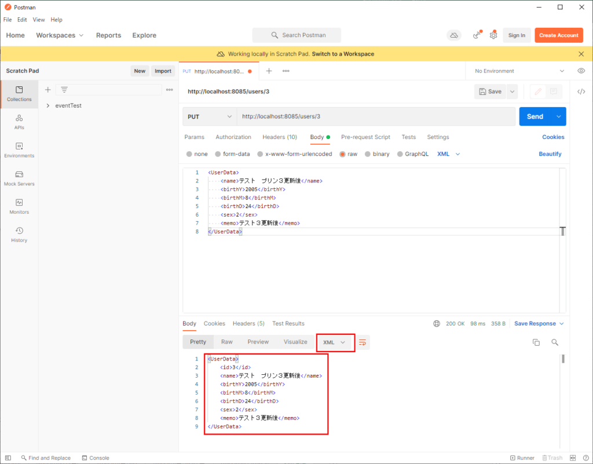Copy the response body using copy icon

[536, 342]
